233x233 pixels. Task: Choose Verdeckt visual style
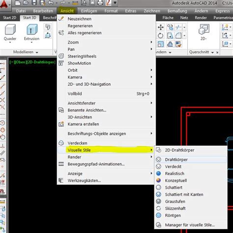(191, 167)
